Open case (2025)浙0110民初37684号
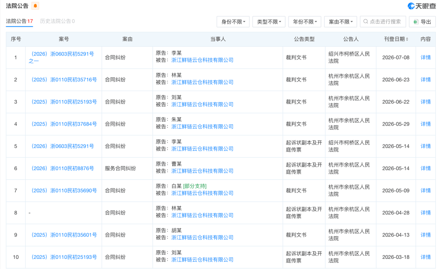The width and height of the screenshot is (437, 269). coord(64,124)
